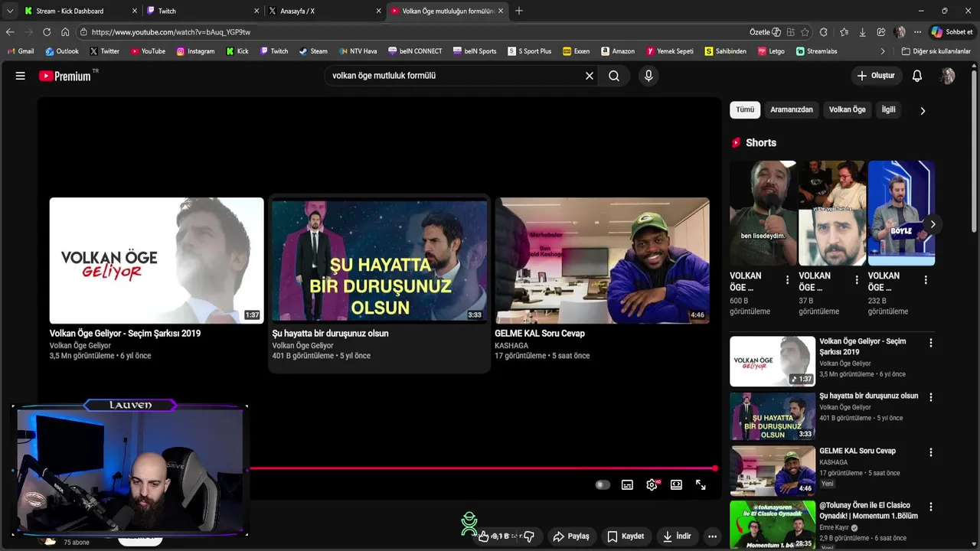Go to the YouTube Premium home logo

(x=65, y=76)
